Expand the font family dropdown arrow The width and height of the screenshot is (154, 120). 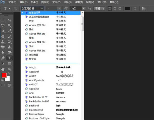point(42,9)
